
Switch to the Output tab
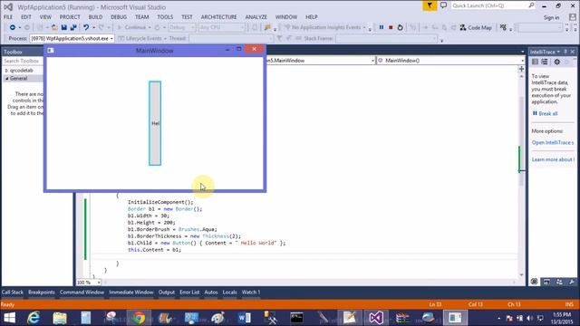click(167, 292)
